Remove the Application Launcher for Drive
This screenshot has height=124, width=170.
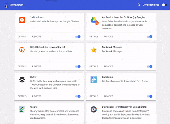(108, 36)
